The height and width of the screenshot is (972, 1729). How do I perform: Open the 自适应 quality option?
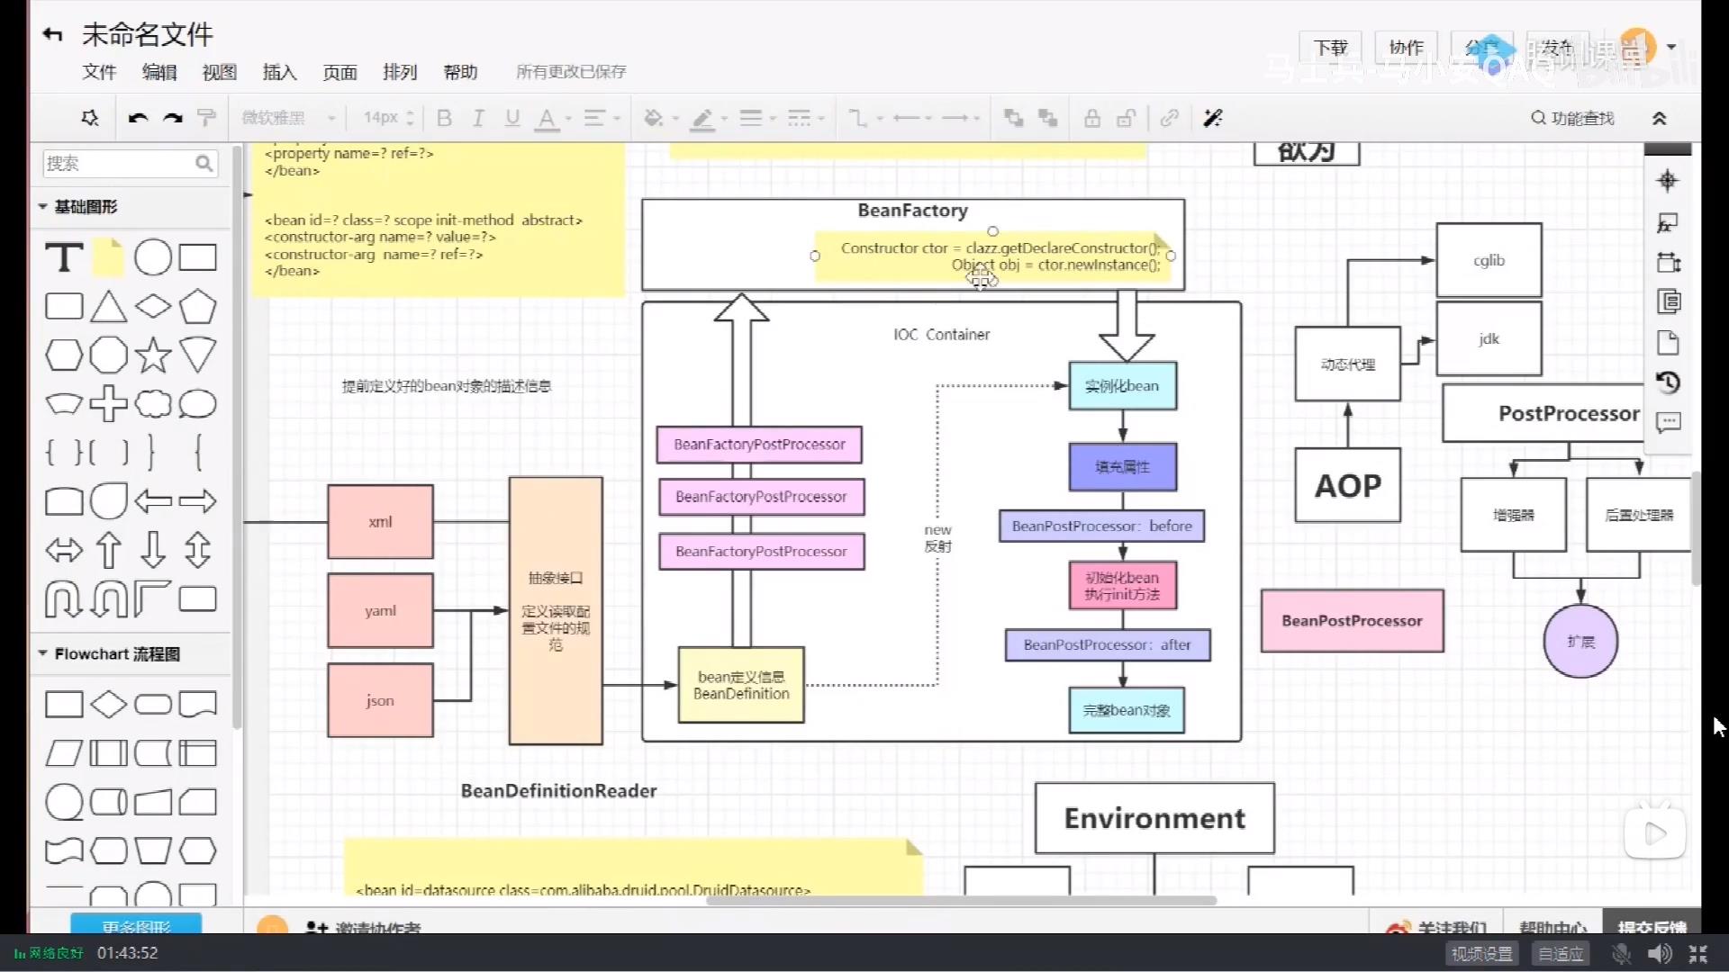pos(1561,953)
